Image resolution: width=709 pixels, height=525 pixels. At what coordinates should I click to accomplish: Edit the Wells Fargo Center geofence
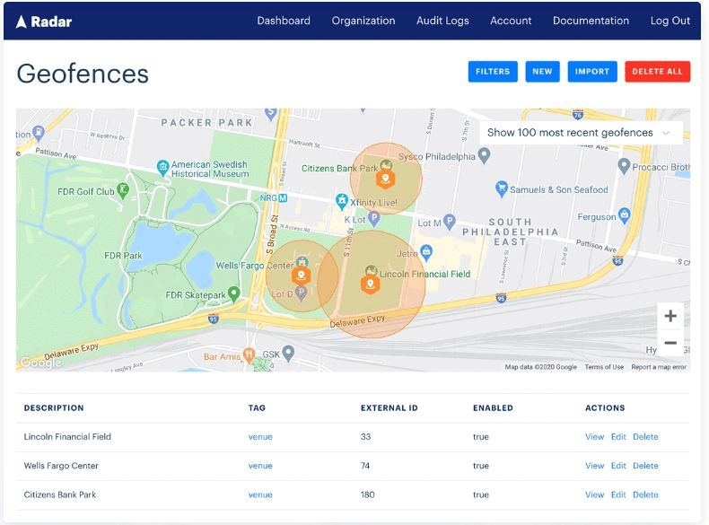pos(618,466)
